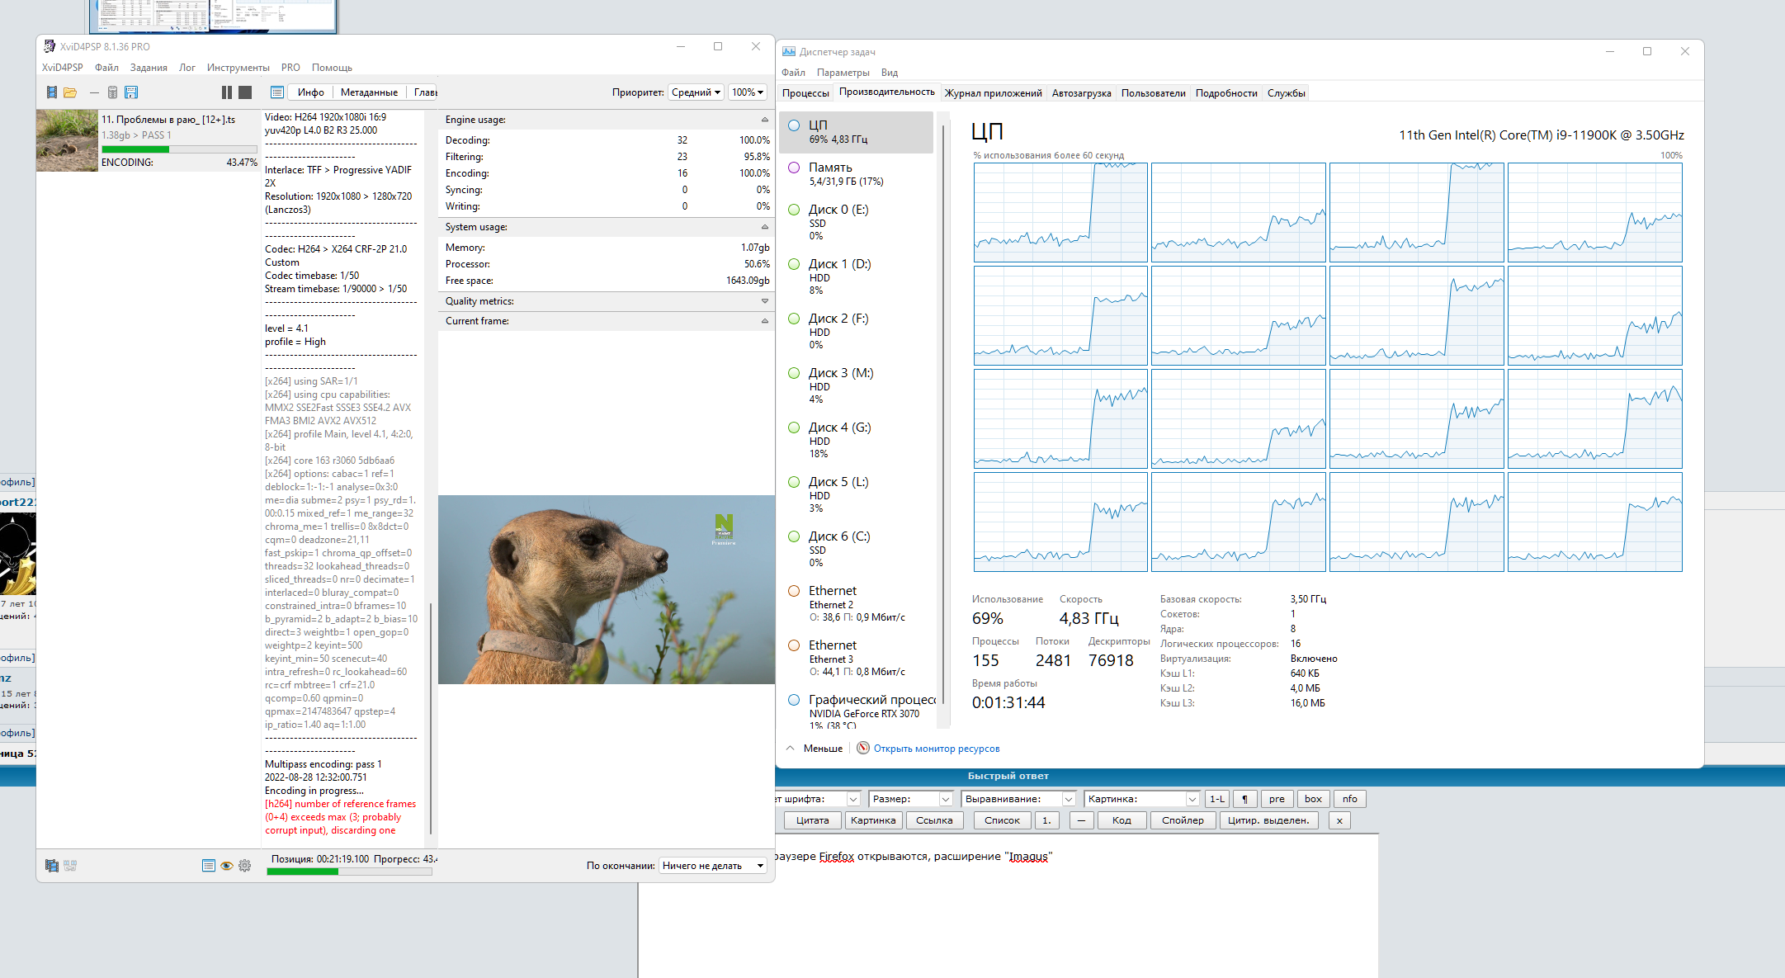
Task: Open the Инструменты menu
Action: (x=238, y=68)
